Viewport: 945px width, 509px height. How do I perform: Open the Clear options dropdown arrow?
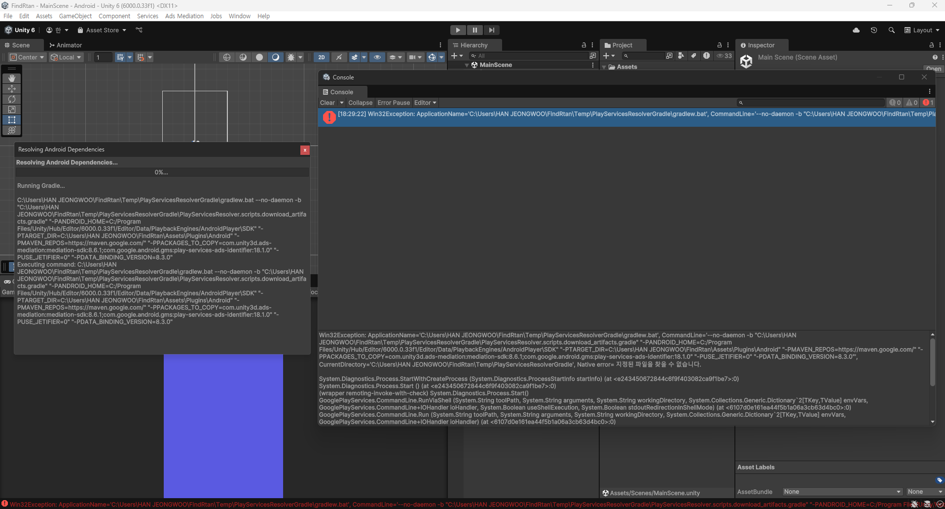tap(341, 103)
